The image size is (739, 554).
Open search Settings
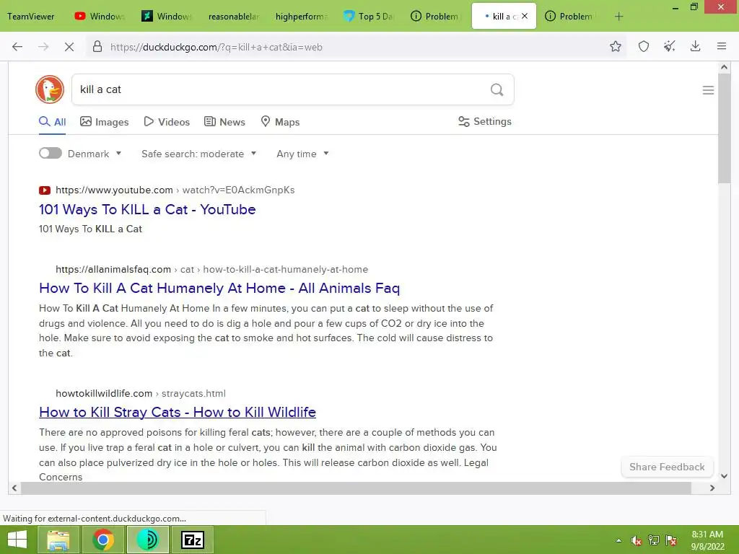click(484, 121)
